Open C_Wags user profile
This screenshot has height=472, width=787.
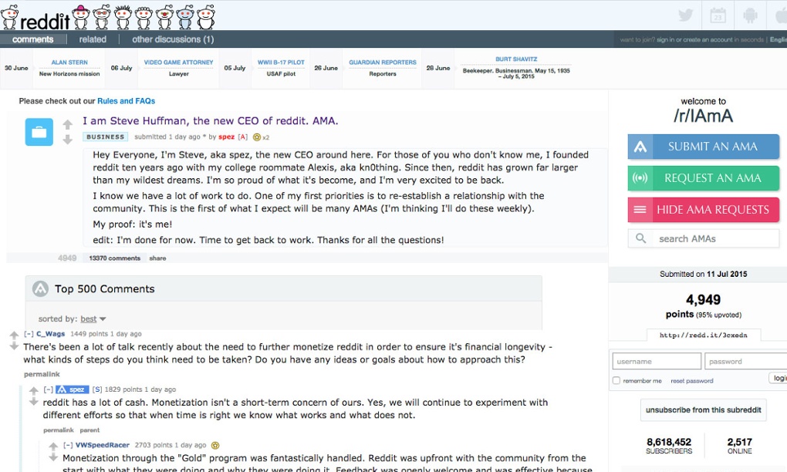coord(50,334)
